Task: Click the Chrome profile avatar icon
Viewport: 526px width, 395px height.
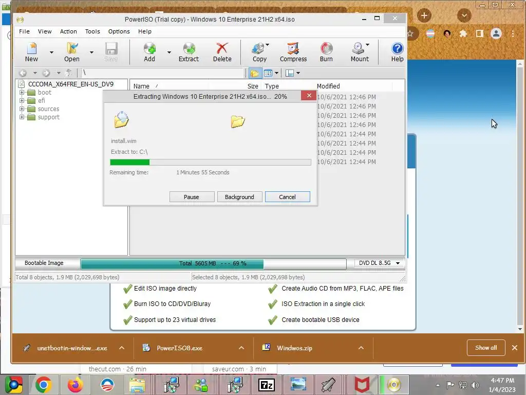Action: pyautogui.click(x=496, y=33)
